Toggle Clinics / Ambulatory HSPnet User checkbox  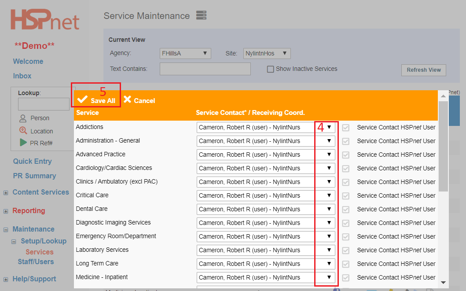(345, 183)
